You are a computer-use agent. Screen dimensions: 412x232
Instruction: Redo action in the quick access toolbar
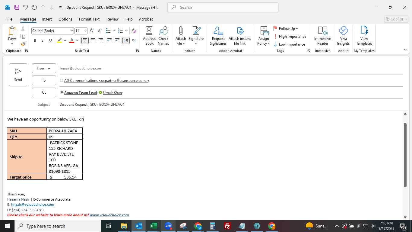(x=34, y=7)
